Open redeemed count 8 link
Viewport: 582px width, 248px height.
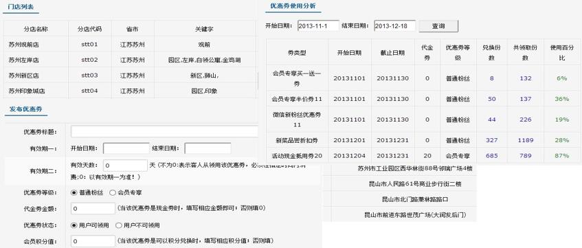[x=491, y=78]
